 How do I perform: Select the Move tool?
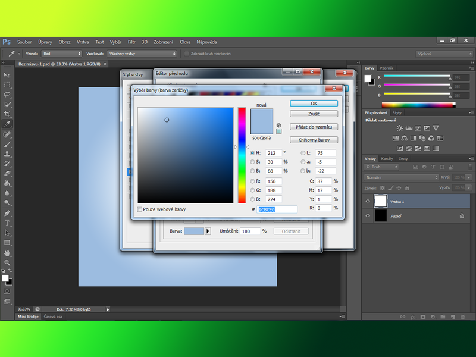pos(7,76)
